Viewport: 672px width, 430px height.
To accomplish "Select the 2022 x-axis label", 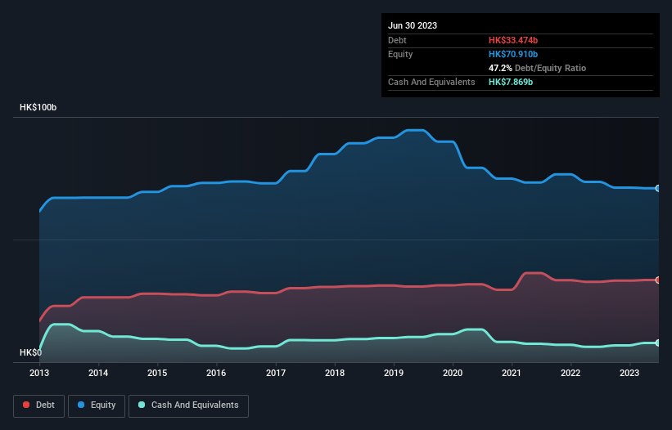I will [571, 373].
